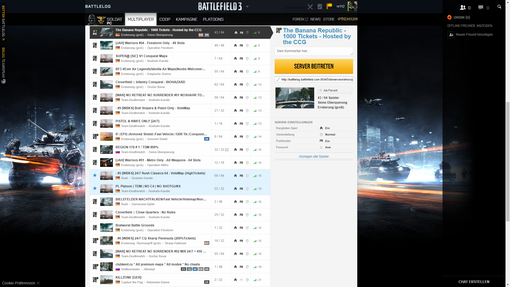Expand Anzeigen alle Spieler list

pyautogui.click(x=314, y=157)
